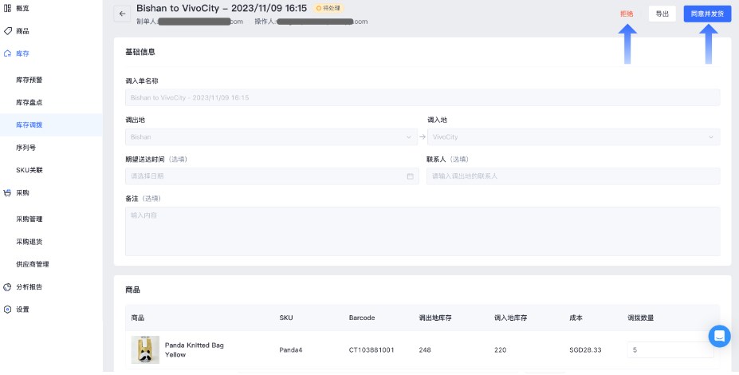This screenshot has height=375, width=739.
Task: Click the Panda Knitted Bag thumbnail
Action: pyautogui.click(x=145, y=349)
